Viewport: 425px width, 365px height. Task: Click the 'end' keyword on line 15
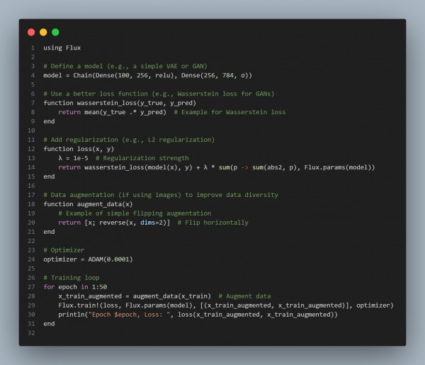click(x=49, y=176)
